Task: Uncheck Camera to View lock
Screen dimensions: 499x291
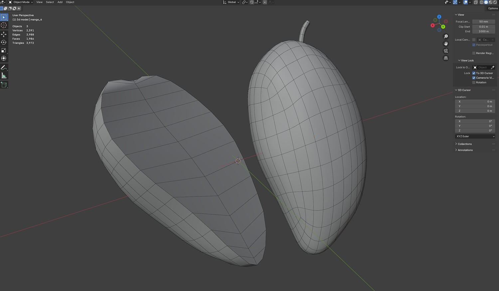Action: (474, 78)
